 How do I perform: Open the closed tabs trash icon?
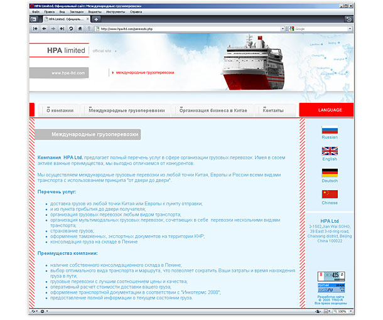point(349,19)
